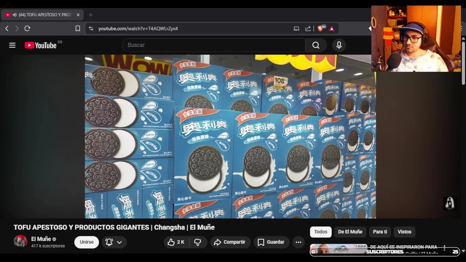Go forward in browser history
Image resolution: width=466 pixels, height=262 pixels.
pyautogui.click(x=17, y=28)
